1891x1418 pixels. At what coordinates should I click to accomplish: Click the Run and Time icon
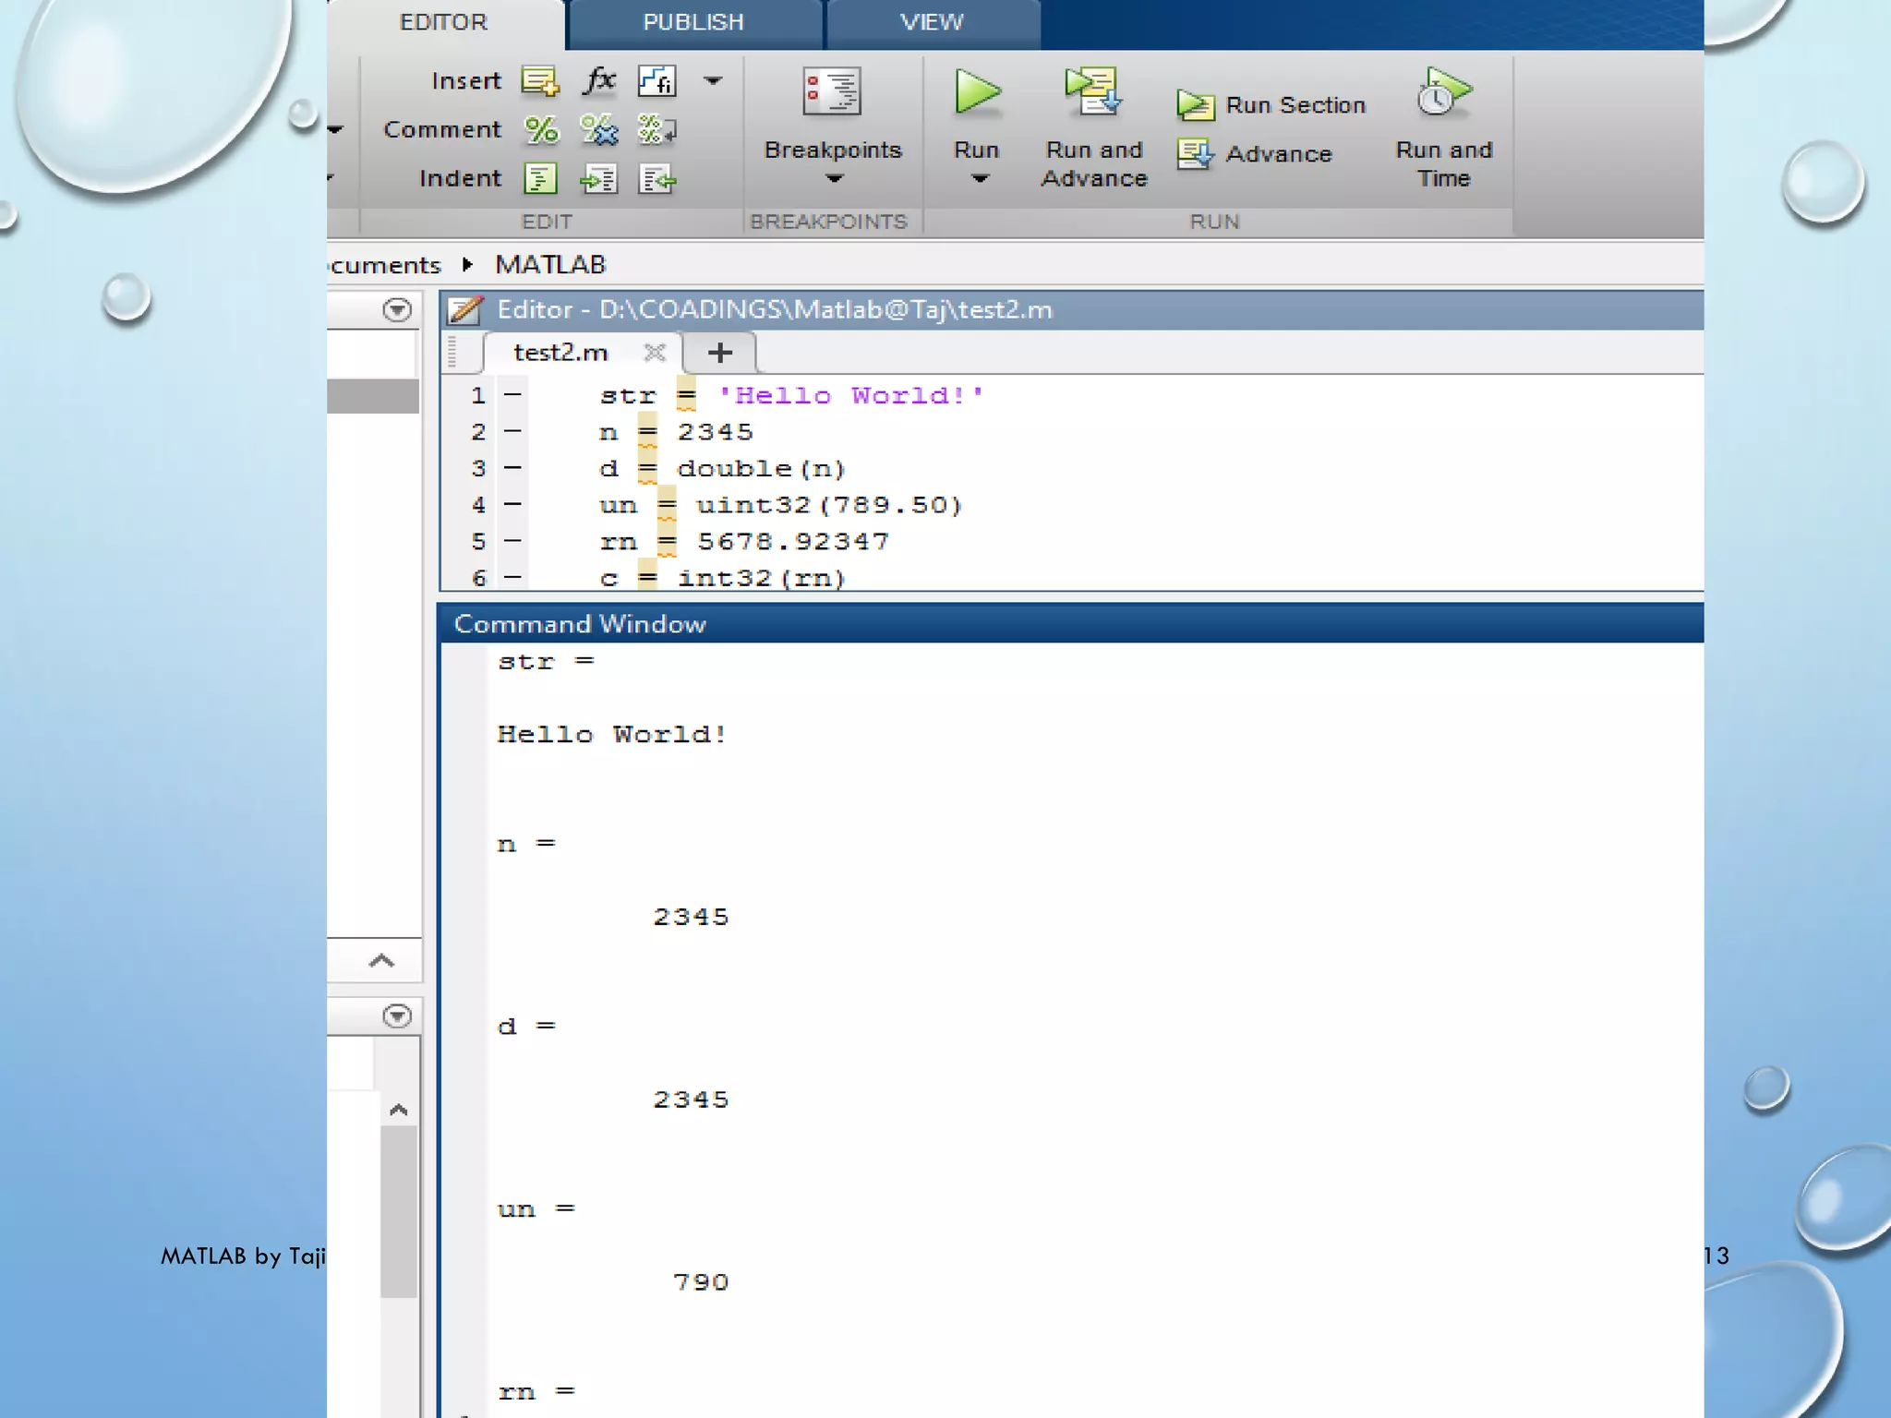[x=1444, y=91]
